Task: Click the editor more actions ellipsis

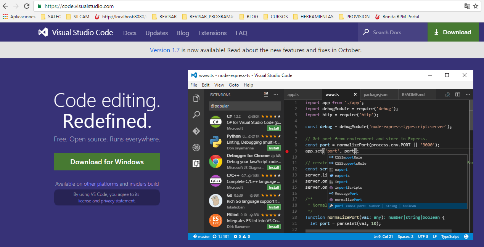Action: pyautogui.click(x=468, y=95)
